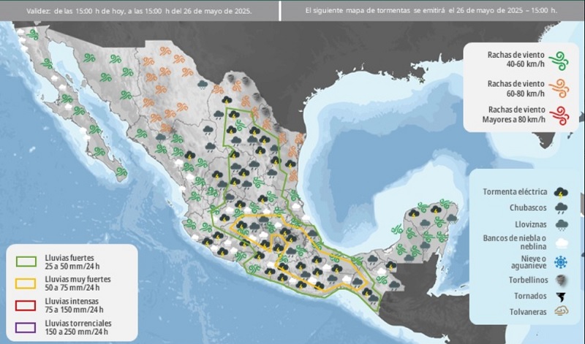Click the yellow Lluvias muy fuertes swatch

pyautogui.click(x=26, y=283)
